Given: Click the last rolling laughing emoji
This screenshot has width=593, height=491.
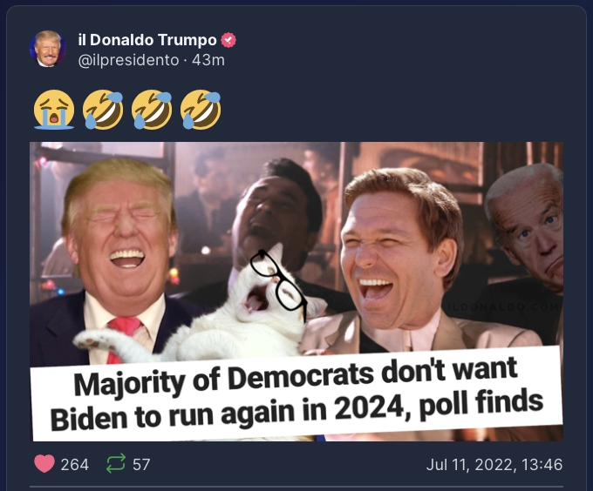Looking at the screenshot, I should 201,110.
